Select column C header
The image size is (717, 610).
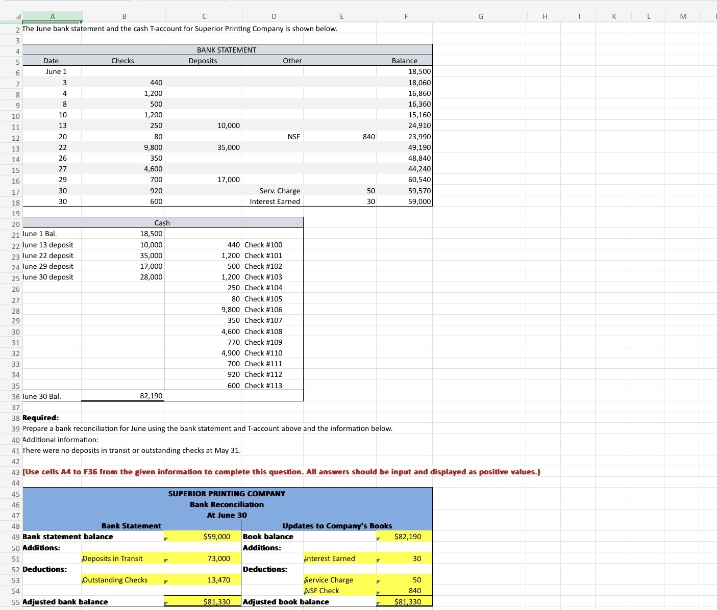tap(204, 16)
